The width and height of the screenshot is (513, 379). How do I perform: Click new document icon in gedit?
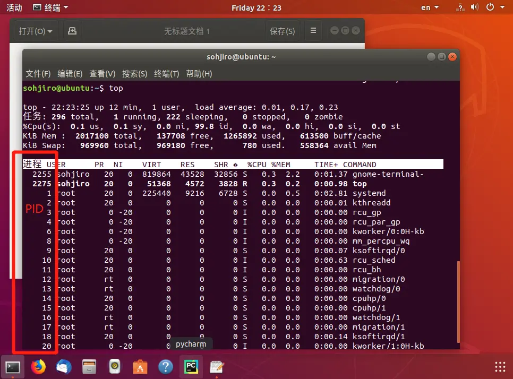point(72,31)
